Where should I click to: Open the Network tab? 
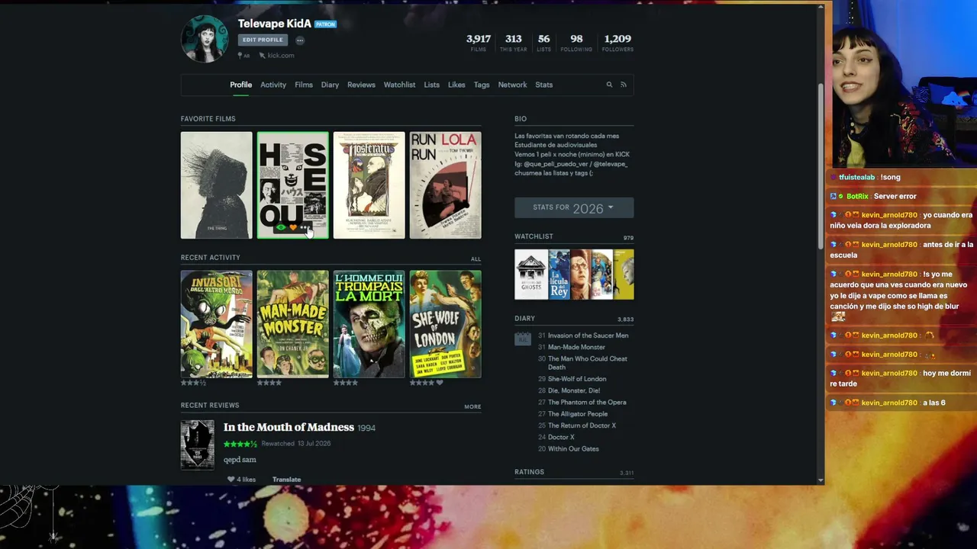click(x=512, y=85)
